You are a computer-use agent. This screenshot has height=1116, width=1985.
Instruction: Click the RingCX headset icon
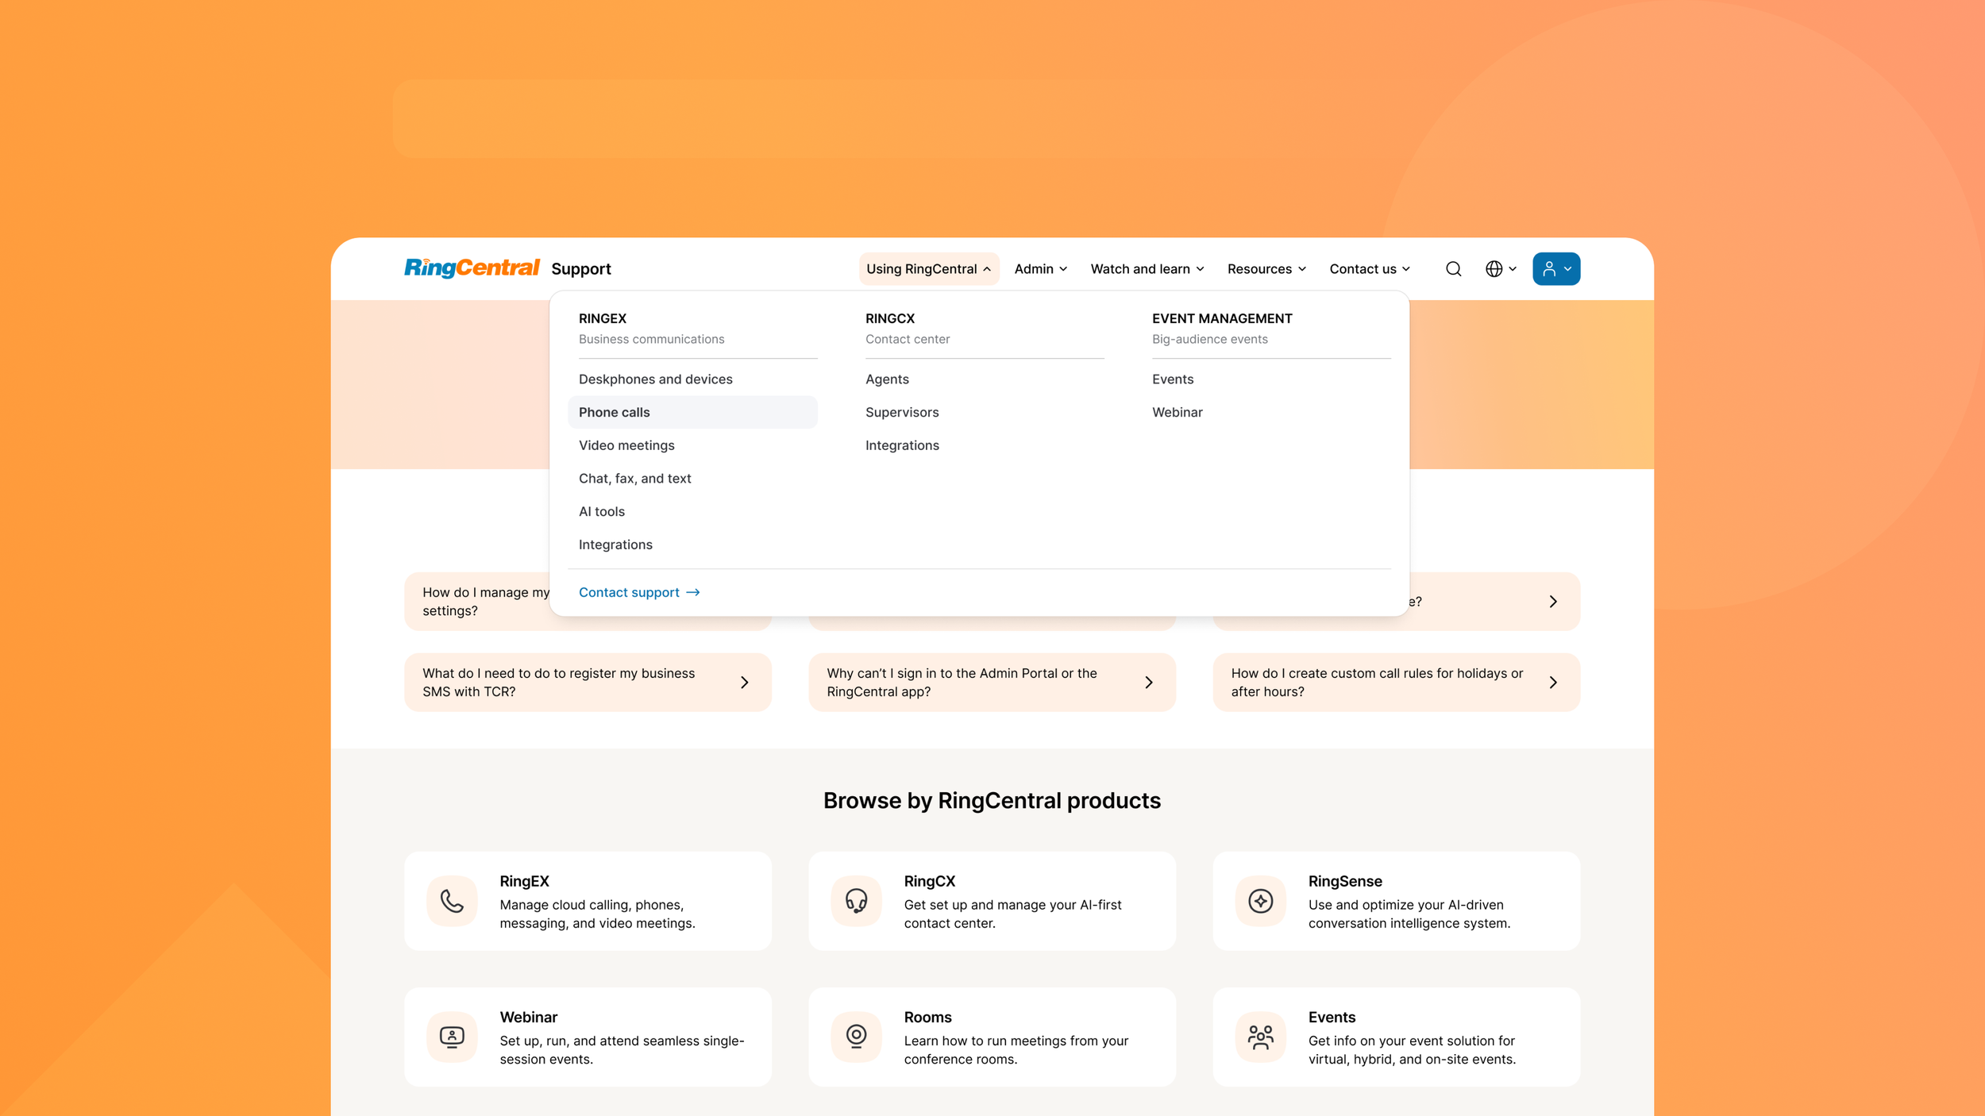856,901
